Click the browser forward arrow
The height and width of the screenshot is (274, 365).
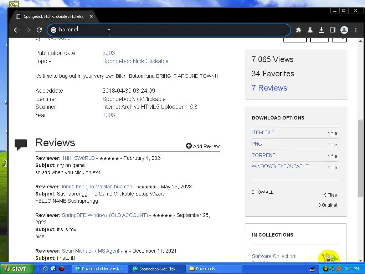tap(28, 30)
